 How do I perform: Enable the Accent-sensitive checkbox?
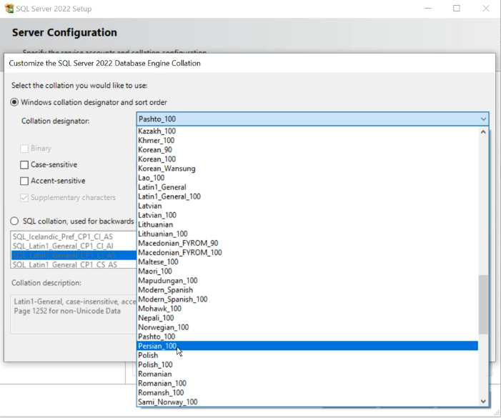coord(24,181)
